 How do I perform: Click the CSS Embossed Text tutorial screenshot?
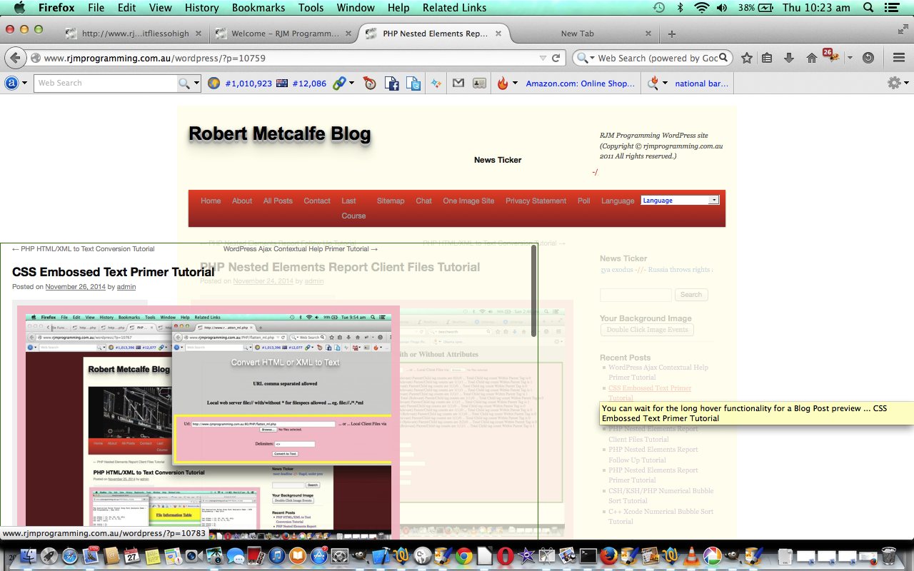click(x=209, y=421)
